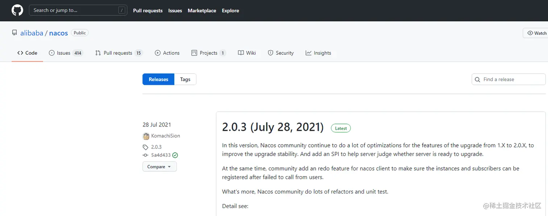548x216 pixels.
Task: Click the Latest release badge
Action: click(341, 128)
